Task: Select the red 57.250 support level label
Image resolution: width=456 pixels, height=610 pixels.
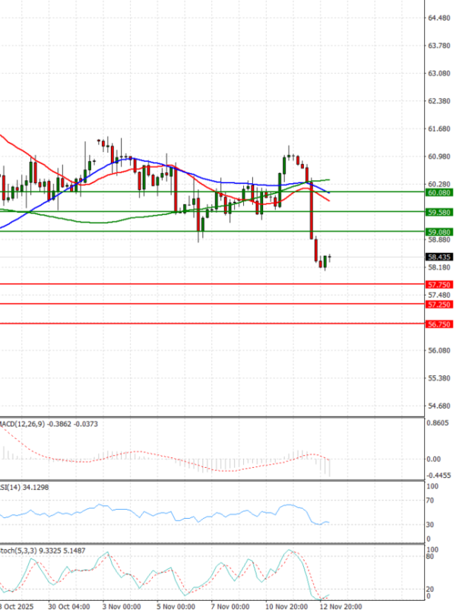Action: [x=439, y=304]
